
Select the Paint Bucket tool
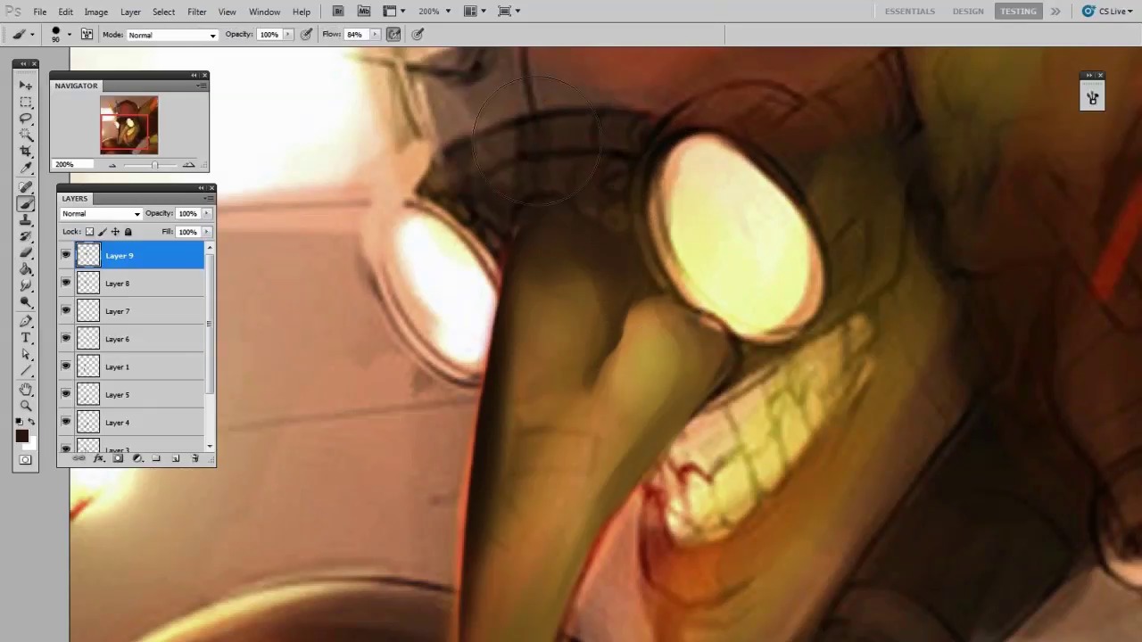[x=26, y=269]
